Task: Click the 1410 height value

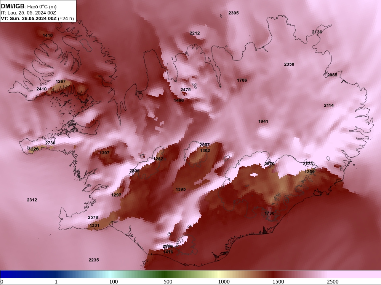Action: tap(48, 35)
